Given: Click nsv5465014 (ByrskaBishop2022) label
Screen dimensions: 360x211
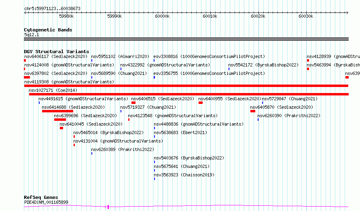Looking at the screenshot, I should pos(108,132).
